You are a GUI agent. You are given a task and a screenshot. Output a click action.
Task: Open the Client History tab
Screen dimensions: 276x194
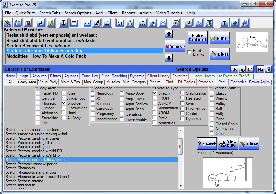coord(158,76)
